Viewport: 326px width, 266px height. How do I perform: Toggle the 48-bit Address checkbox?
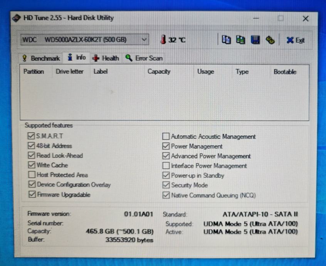[x=31, y=146]
